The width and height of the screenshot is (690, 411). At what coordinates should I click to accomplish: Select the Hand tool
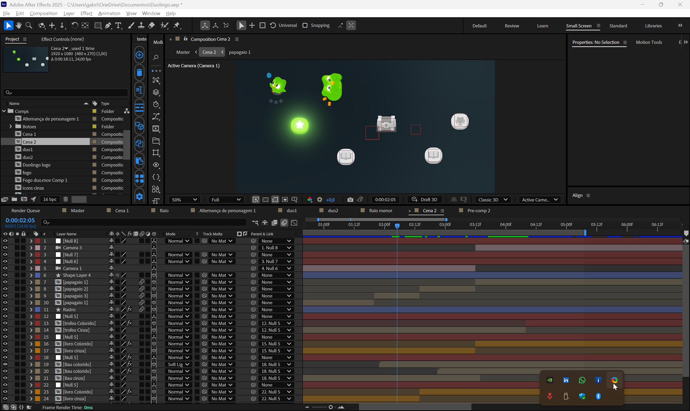pyautogui.click(x=18, y=25)
